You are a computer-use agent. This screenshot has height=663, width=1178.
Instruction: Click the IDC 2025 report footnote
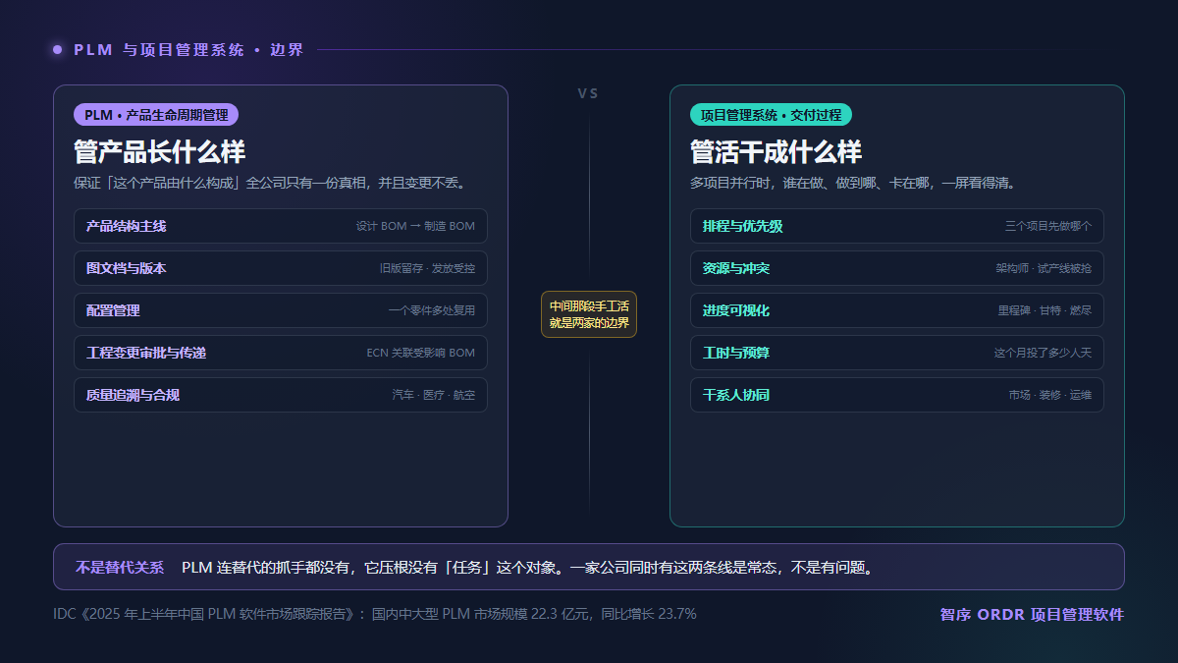pos(375,614)
